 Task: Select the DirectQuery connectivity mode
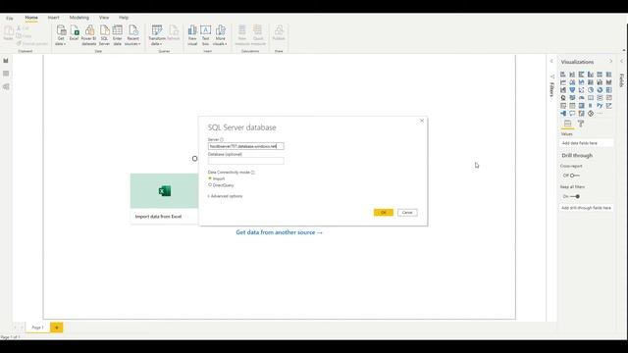tap(221, 185)
